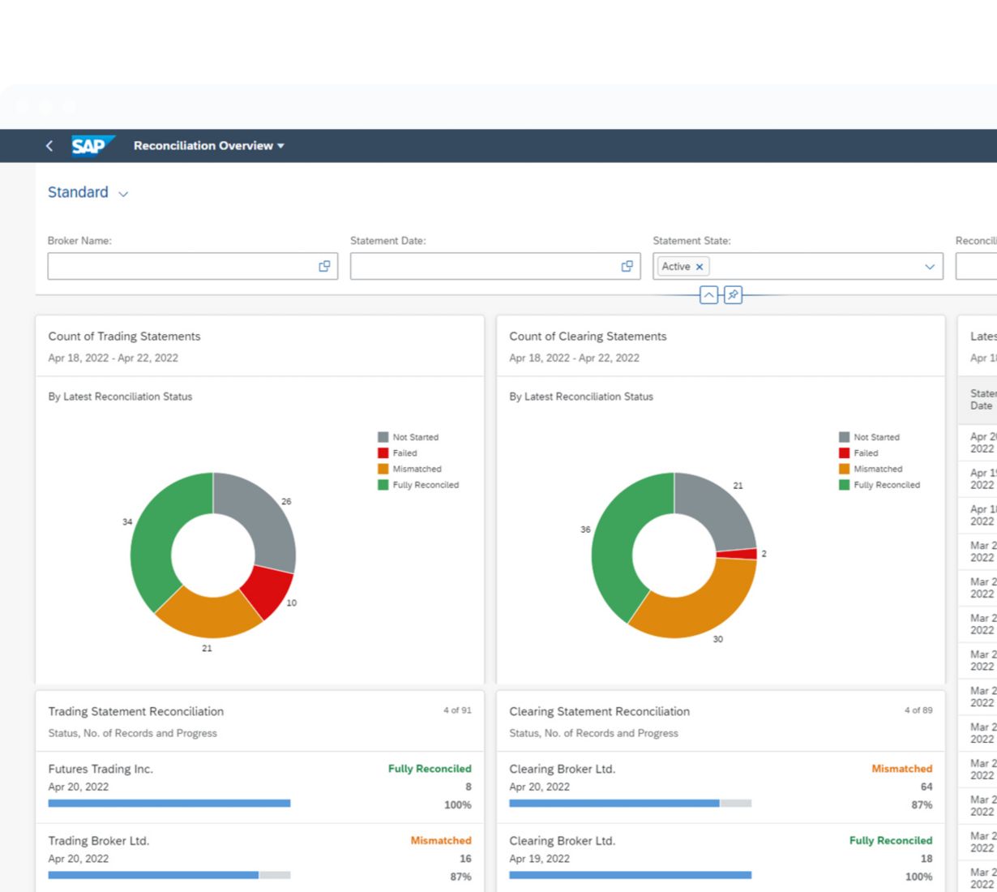Open Count of Trading Statements card header
Image resolution: width=997 pixels, height=892 pixels.
pos(124,337)
